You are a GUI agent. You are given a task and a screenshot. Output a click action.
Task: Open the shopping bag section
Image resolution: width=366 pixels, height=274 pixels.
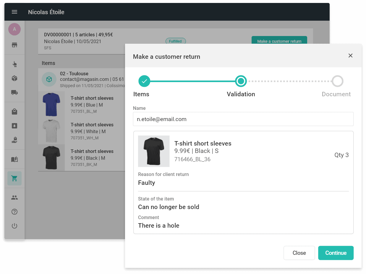[14, 112]
